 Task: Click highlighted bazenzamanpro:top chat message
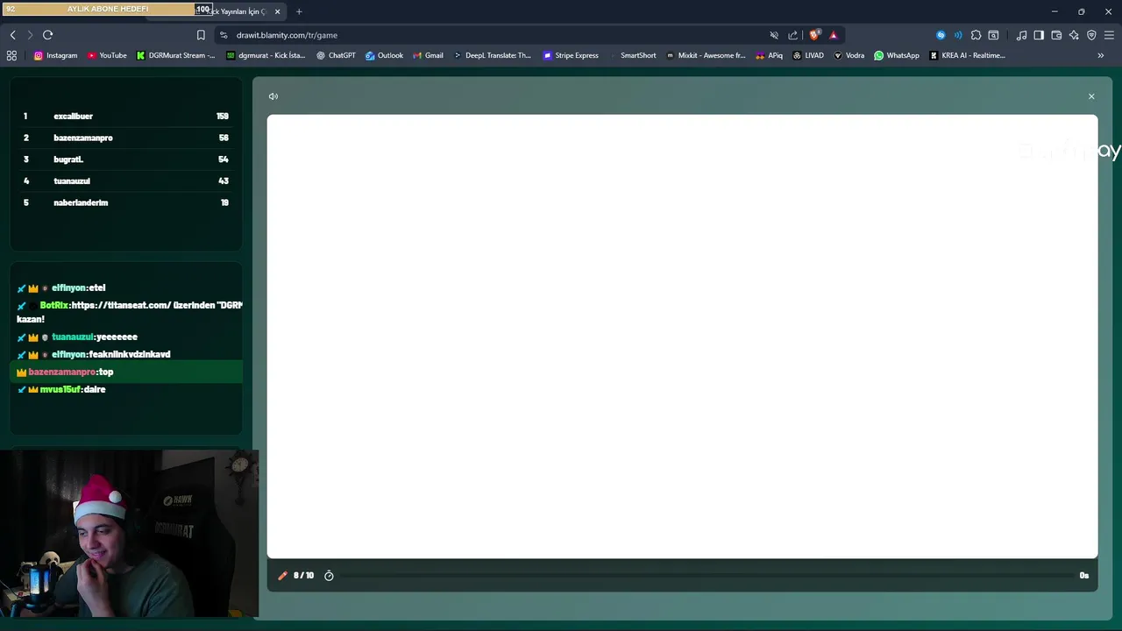(x=126, y=372)
